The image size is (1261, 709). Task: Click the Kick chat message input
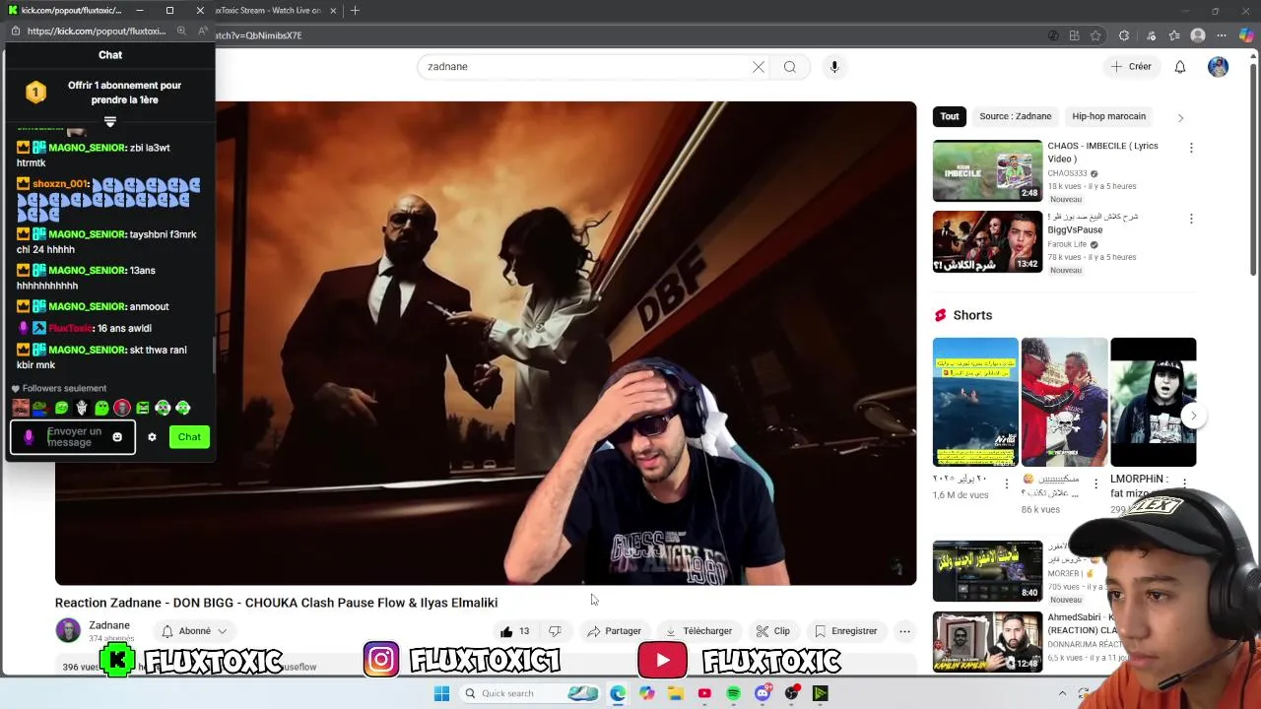(x=74, y=437)
